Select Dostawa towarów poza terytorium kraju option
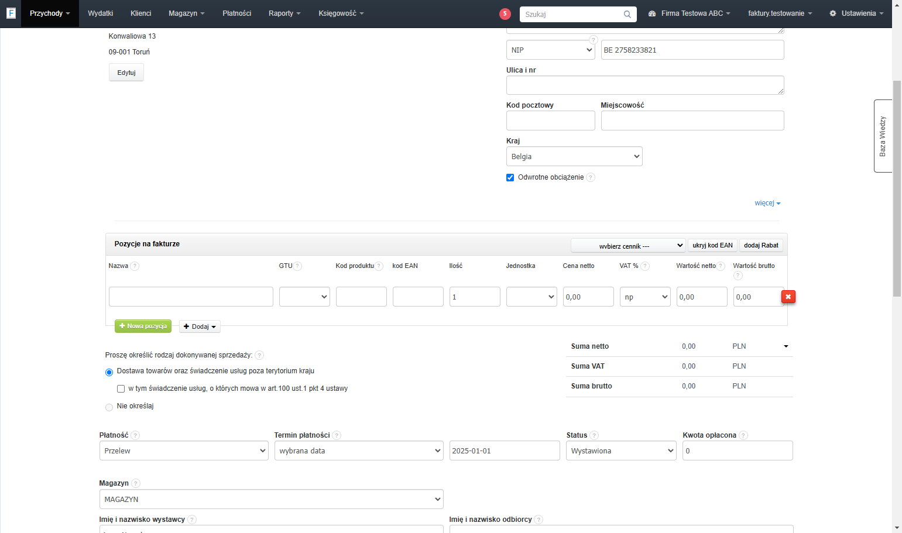 coord(109,372)
